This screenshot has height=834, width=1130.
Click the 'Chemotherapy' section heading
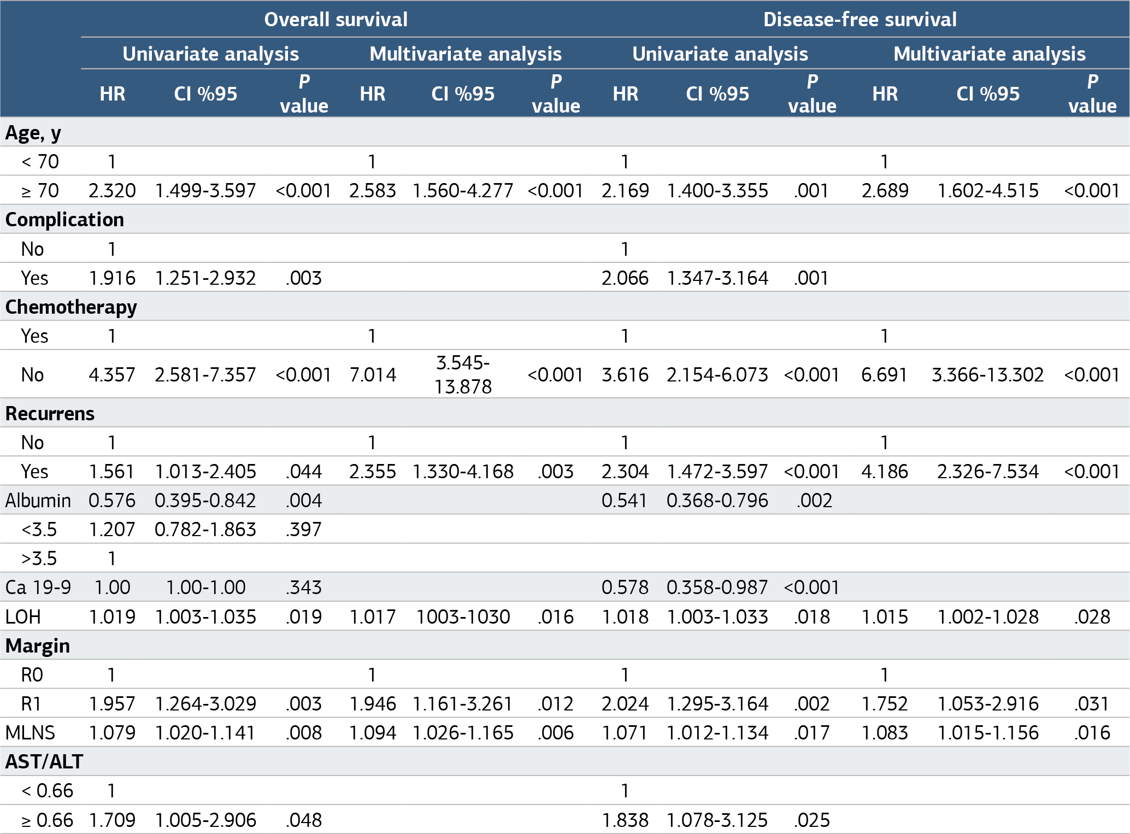(71, 307)
